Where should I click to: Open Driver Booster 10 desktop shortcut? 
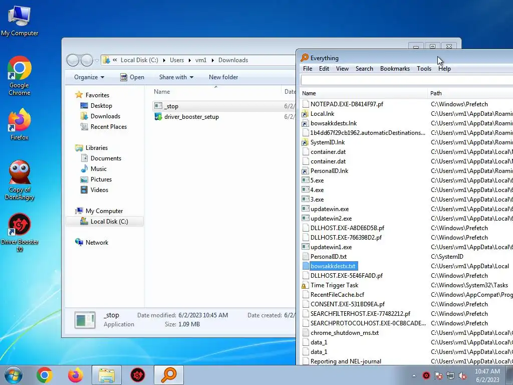pos(20,233)
